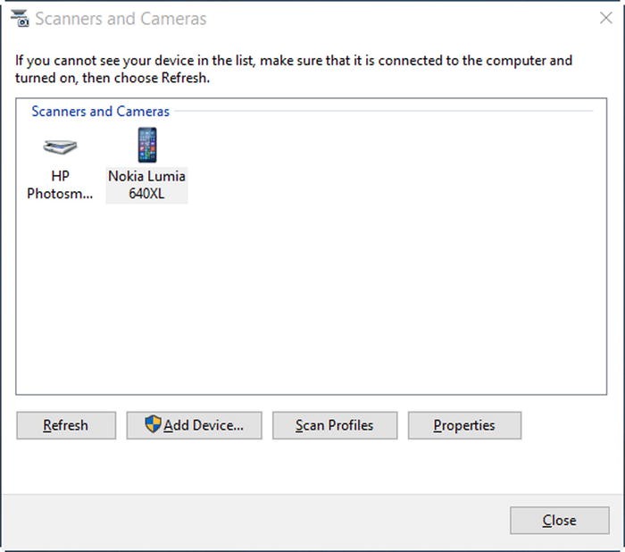Open Scan Profiles

[x=335, y=425]
